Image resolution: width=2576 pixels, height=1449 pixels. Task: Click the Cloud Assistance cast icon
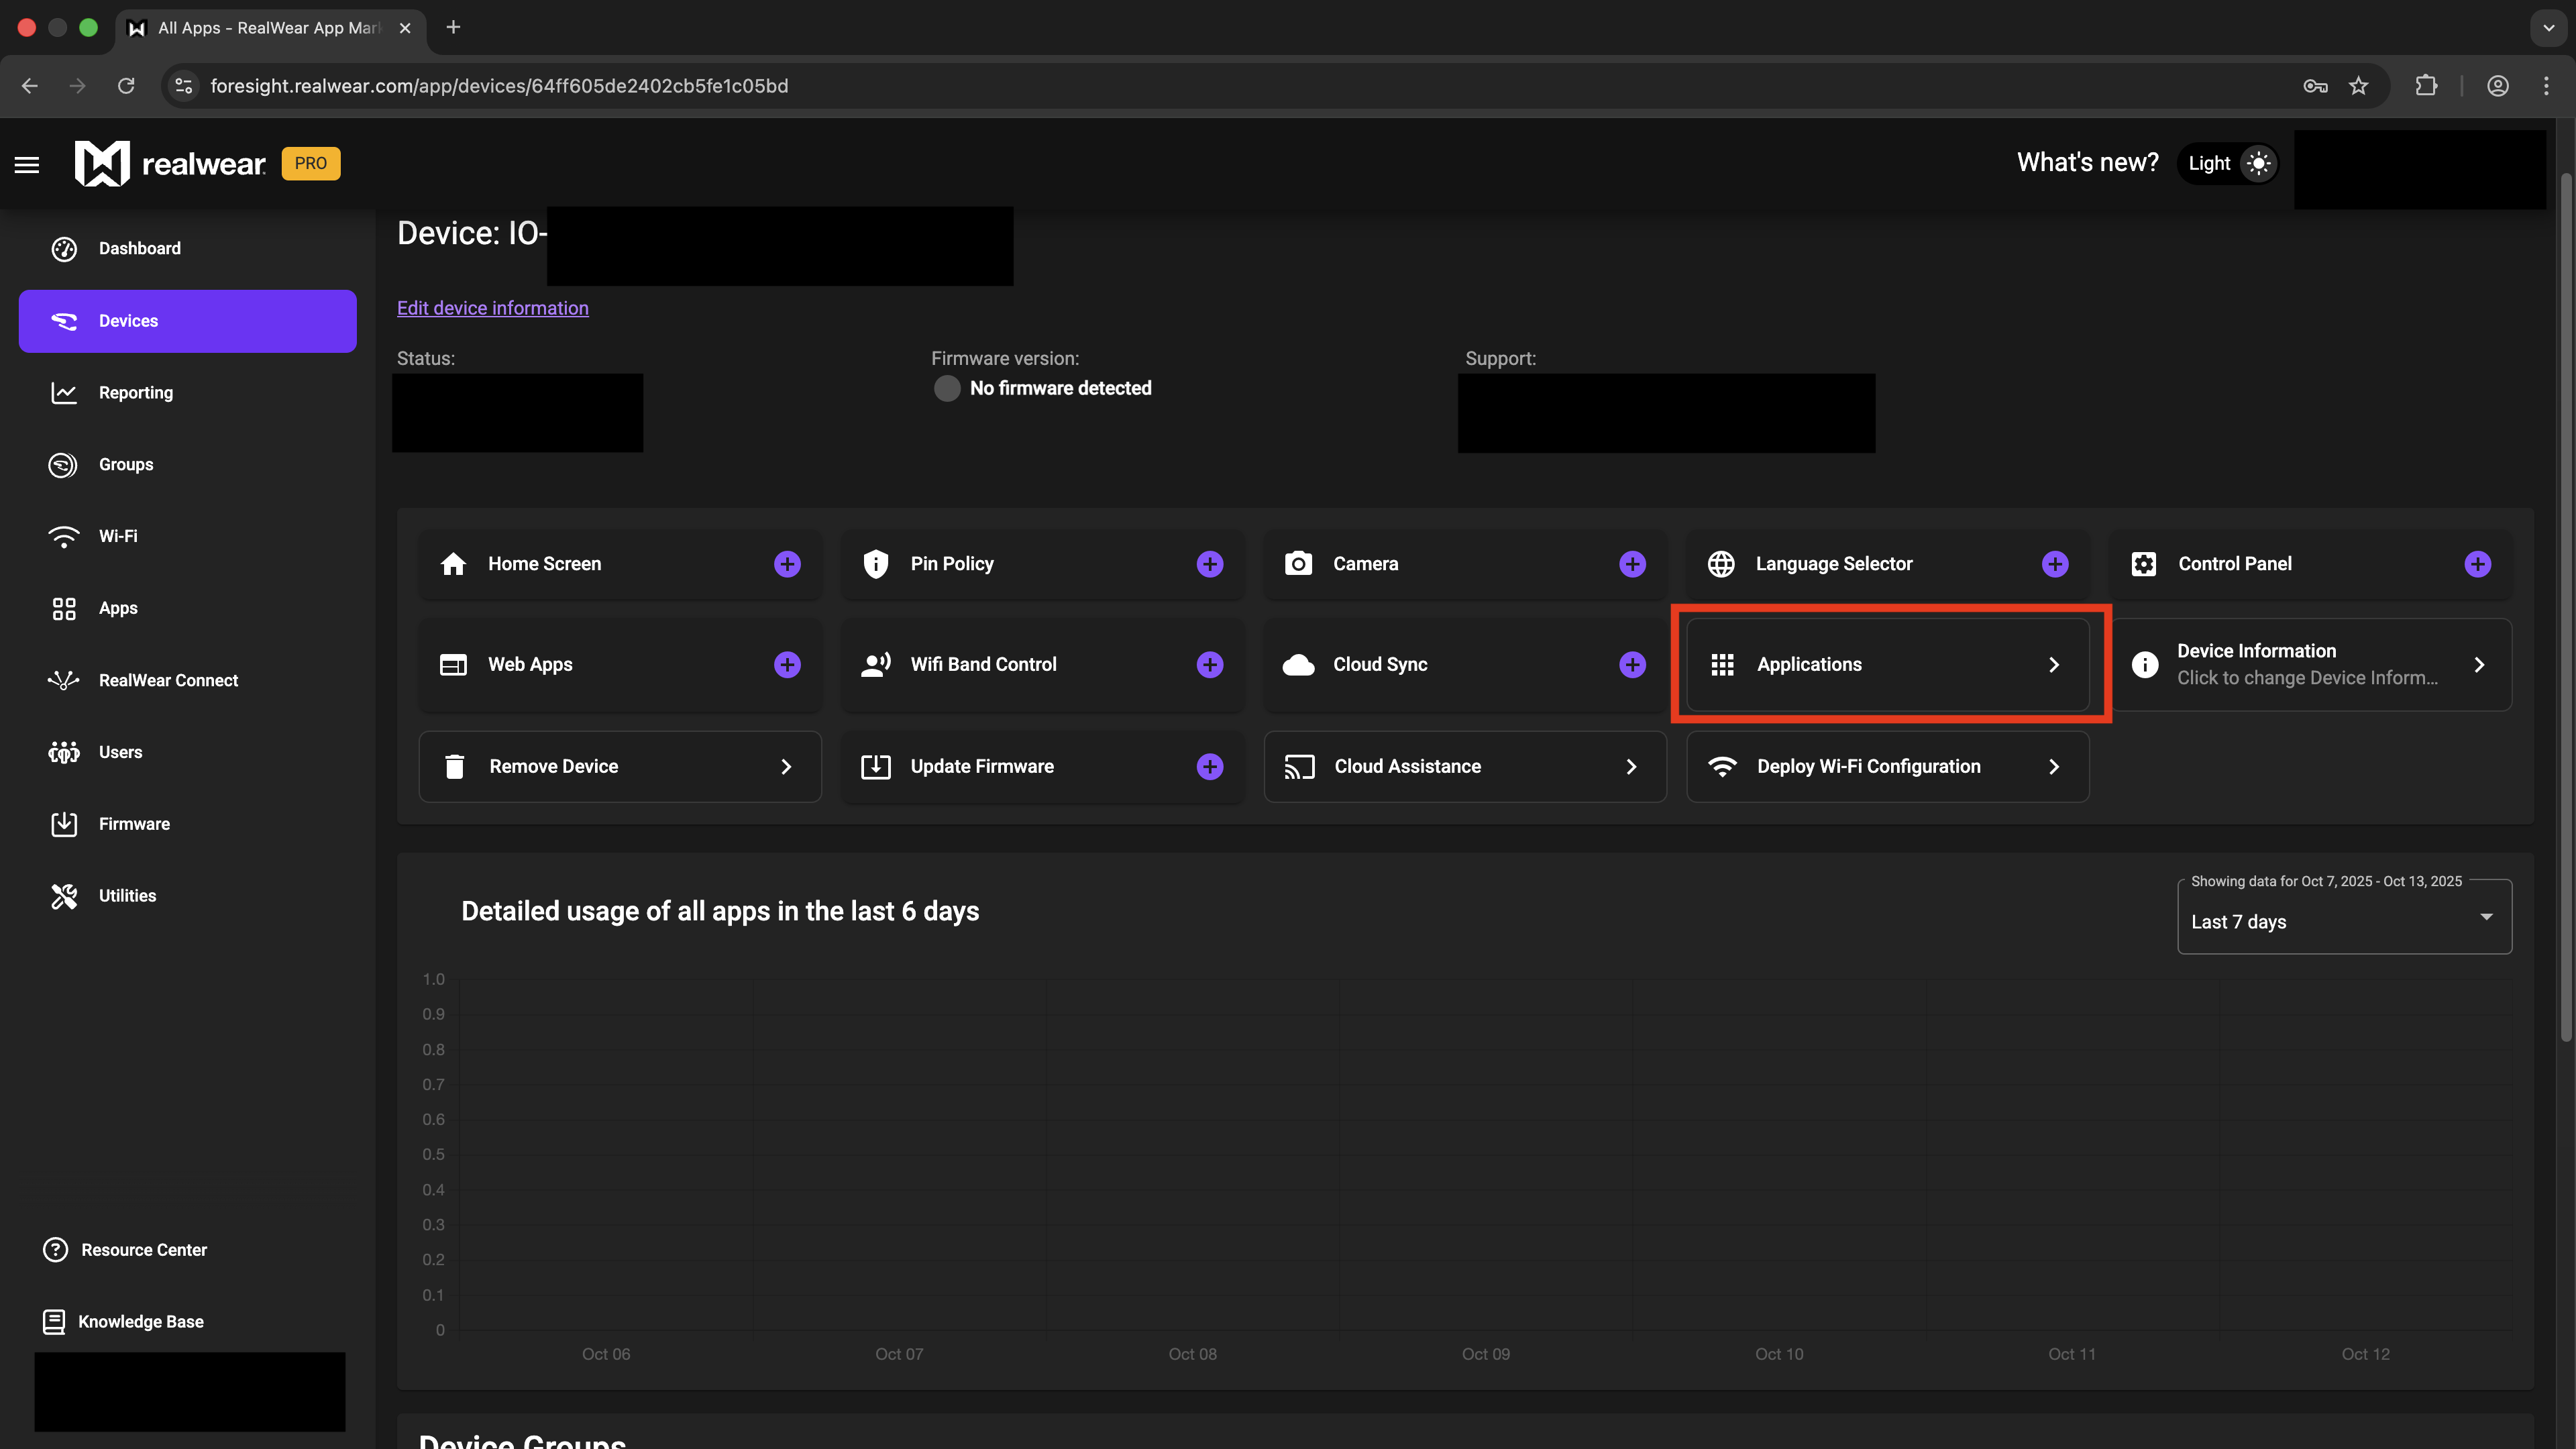[1299, 767]
